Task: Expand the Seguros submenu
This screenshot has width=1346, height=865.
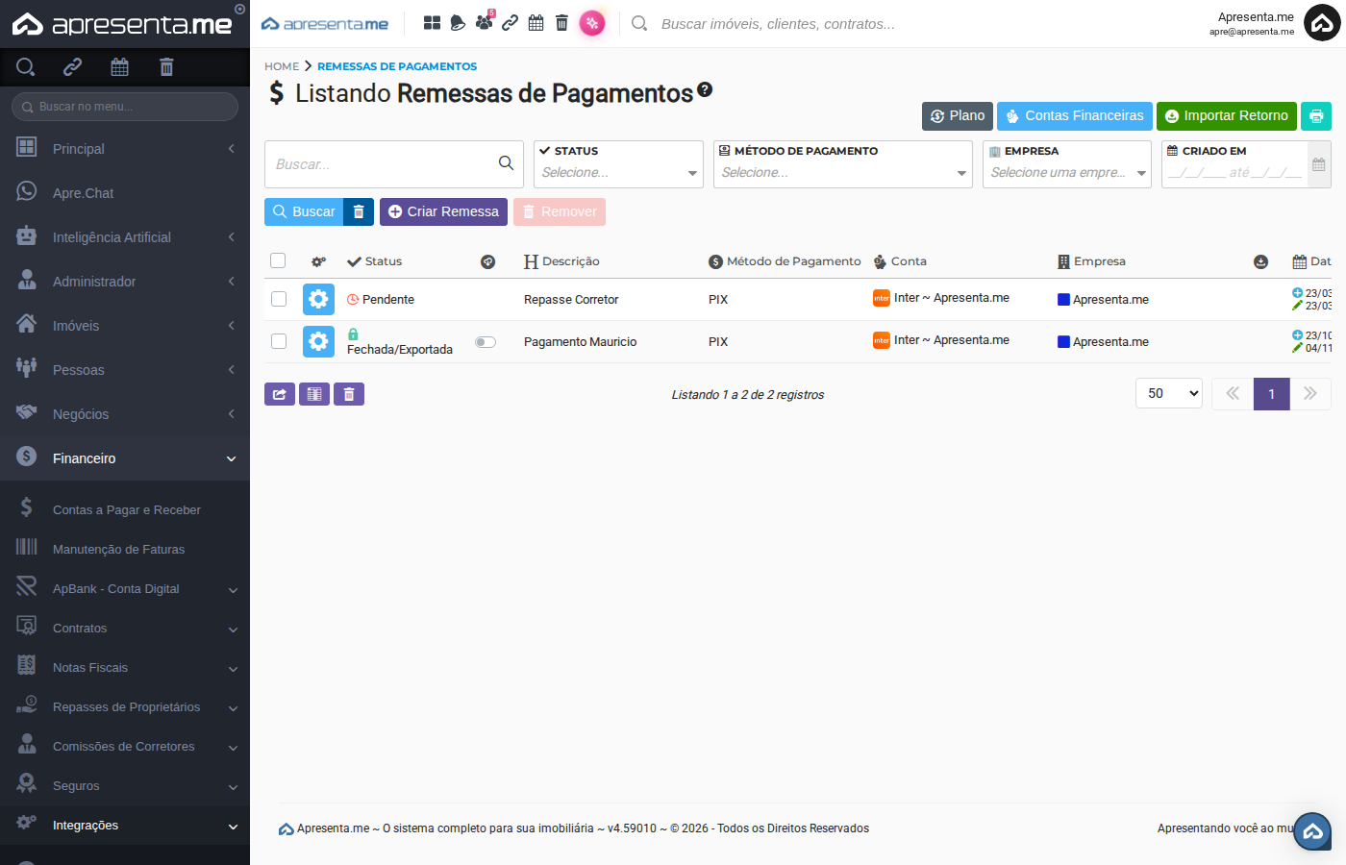Action: (x=125, y=786)
